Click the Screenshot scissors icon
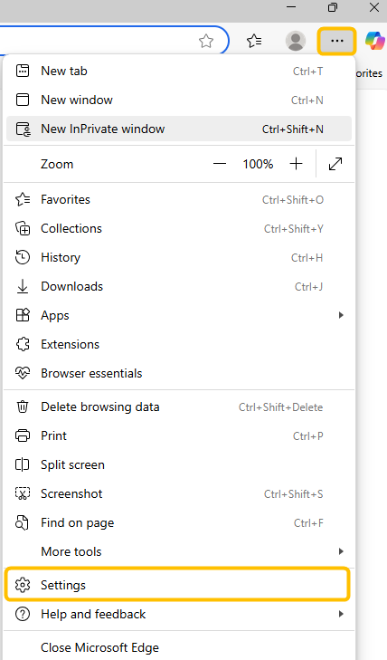 (x=23, y=493)
